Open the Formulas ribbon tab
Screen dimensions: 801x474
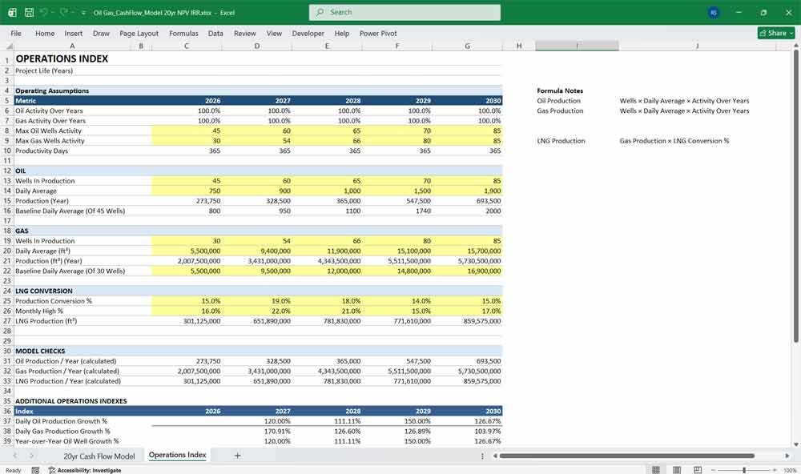point(183,33)
